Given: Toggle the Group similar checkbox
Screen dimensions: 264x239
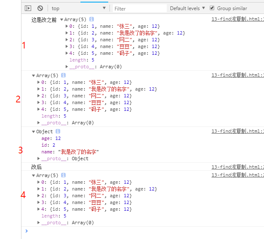Looking at the screenshot, I should [x=212, y=8].
